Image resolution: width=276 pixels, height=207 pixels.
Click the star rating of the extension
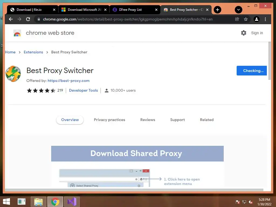[41, 91]
